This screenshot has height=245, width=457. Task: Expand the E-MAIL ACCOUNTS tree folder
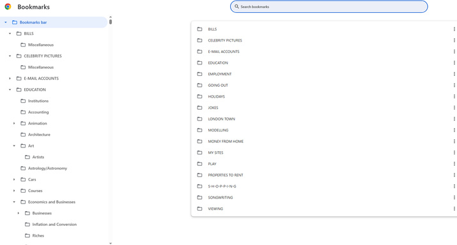(10, 78)
